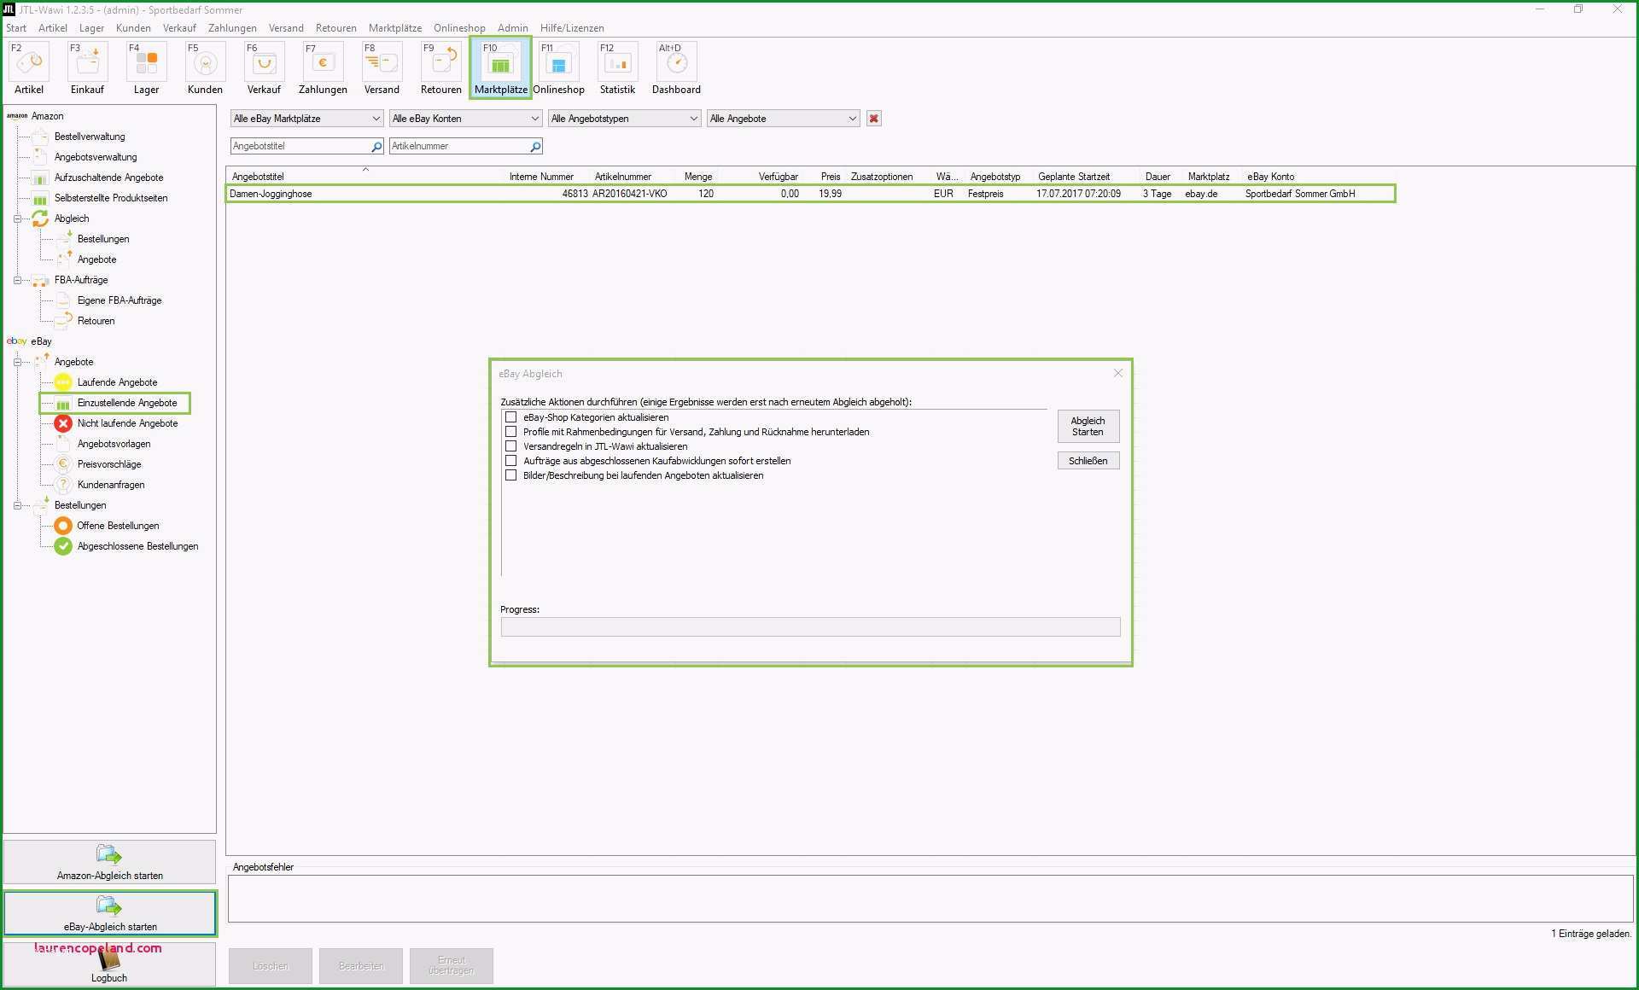Click the Bearbeiten button

[361, 966]
